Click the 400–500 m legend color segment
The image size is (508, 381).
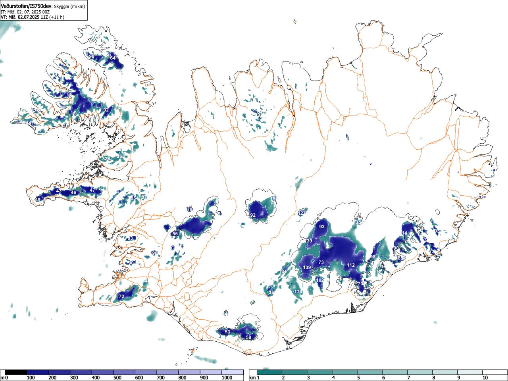click(102, 372)
